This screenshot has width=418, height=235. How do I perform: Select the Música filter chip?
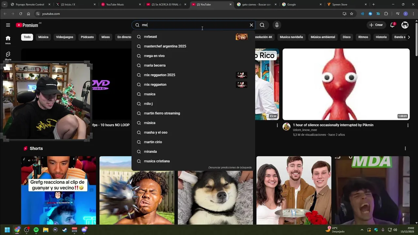pyautogui.click(x=43, y=37)
